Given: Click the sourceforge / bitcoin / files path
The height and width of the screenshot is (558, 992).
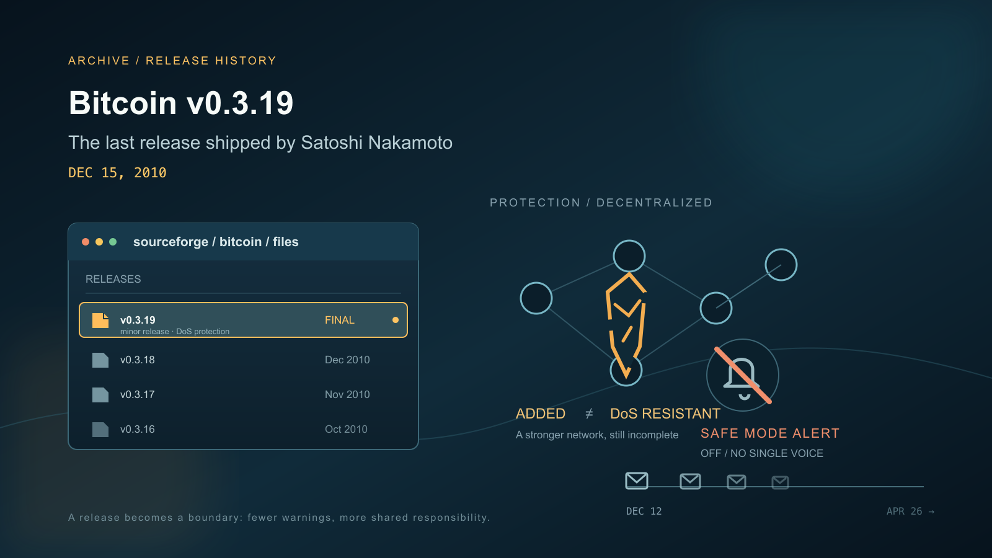Looking at the screenshot, I should [216, 242].
